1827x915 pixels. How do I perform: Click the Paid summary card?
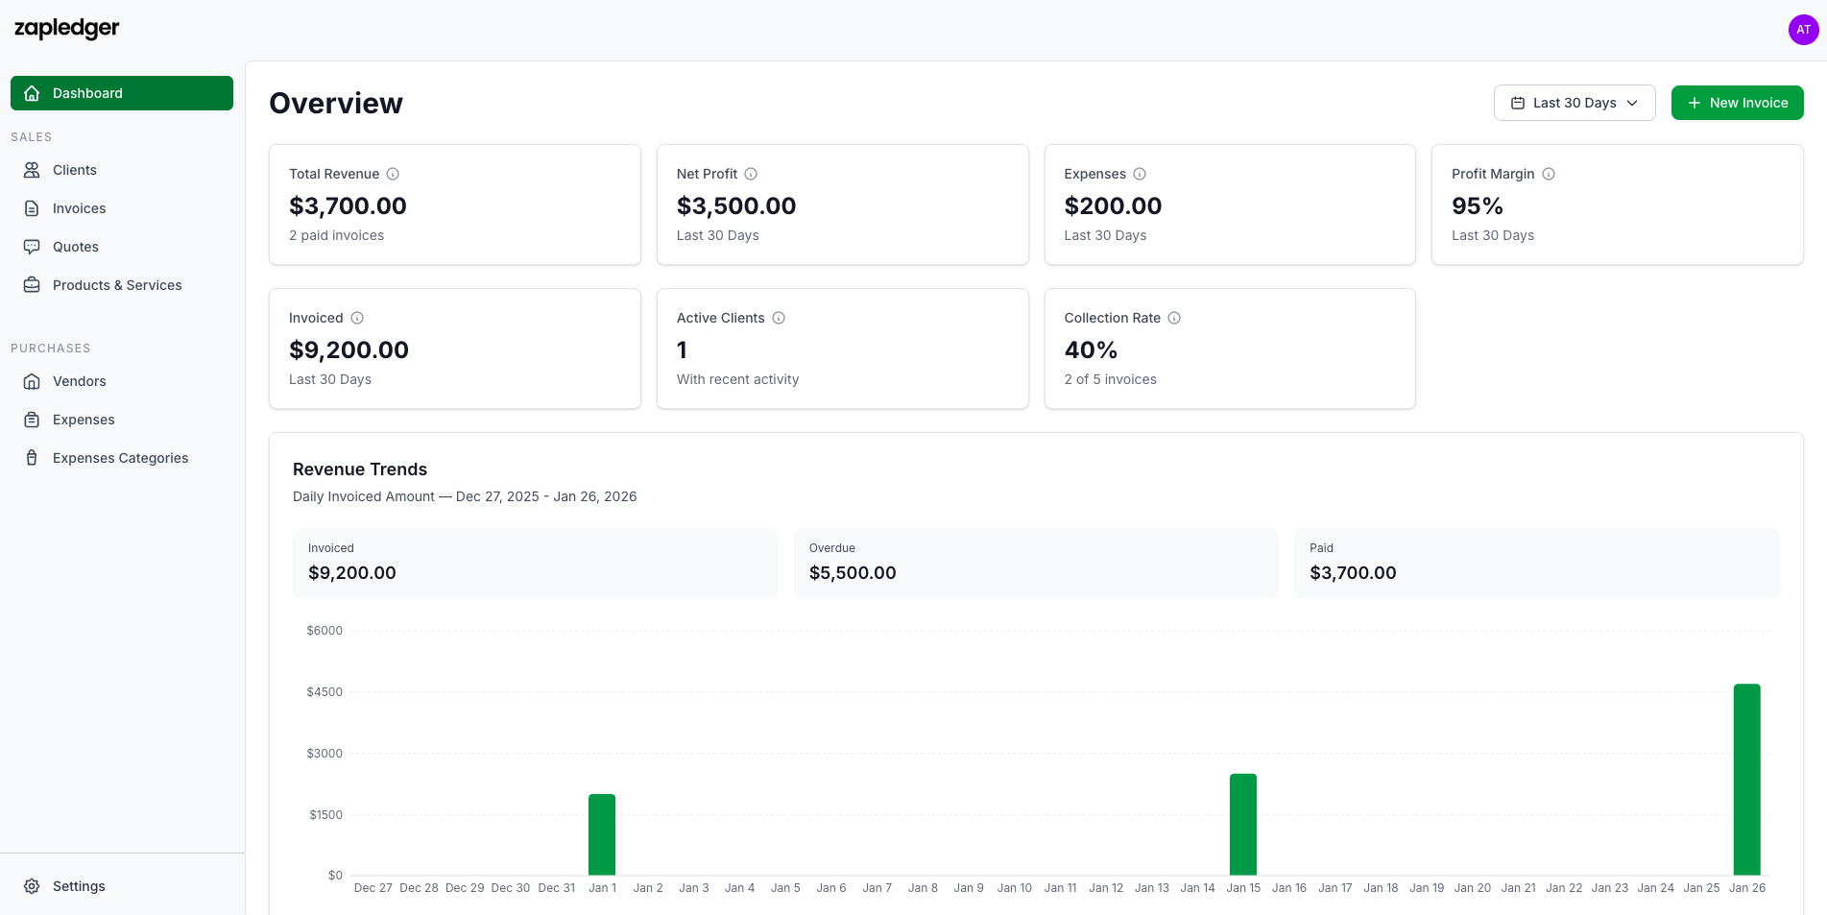pyautogui.click(x=1536, y=564)
